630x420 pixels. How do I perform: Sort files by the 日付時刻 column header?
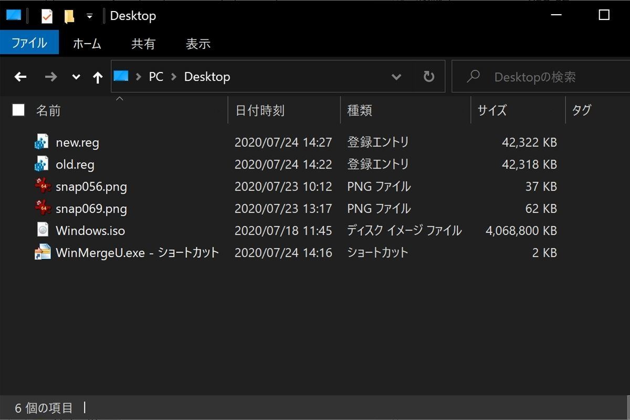pyautogui.click(x=260, y=110)
